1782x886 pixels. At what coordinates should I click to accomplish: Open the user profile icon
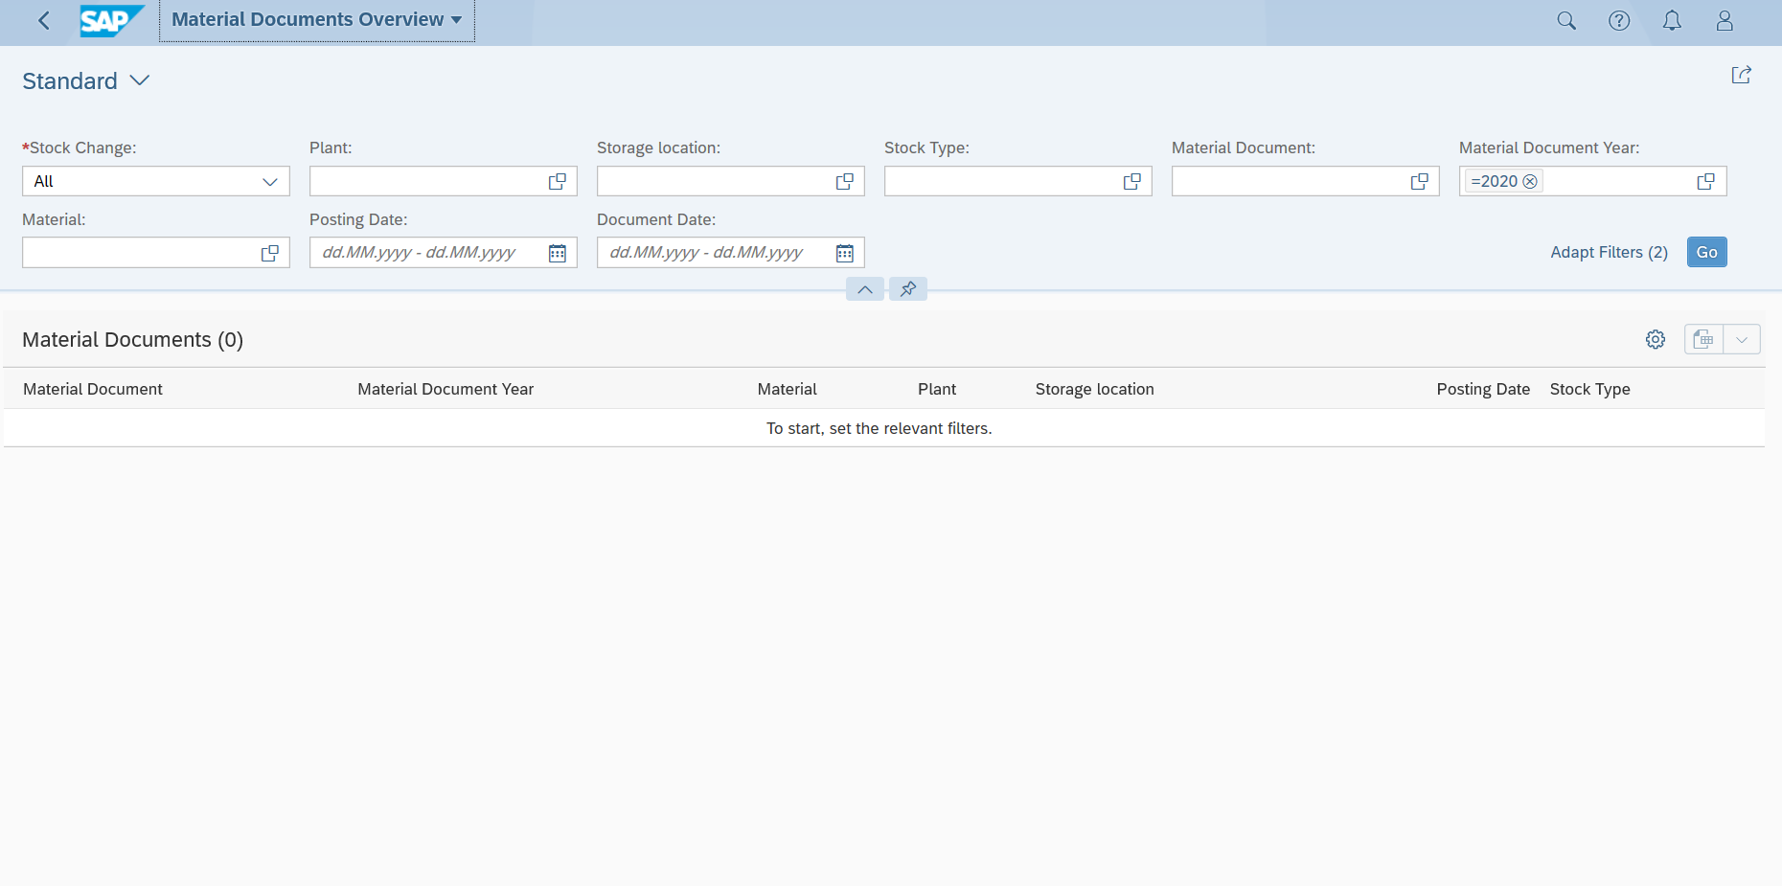pyautogui.click(x=1725, y=20)
